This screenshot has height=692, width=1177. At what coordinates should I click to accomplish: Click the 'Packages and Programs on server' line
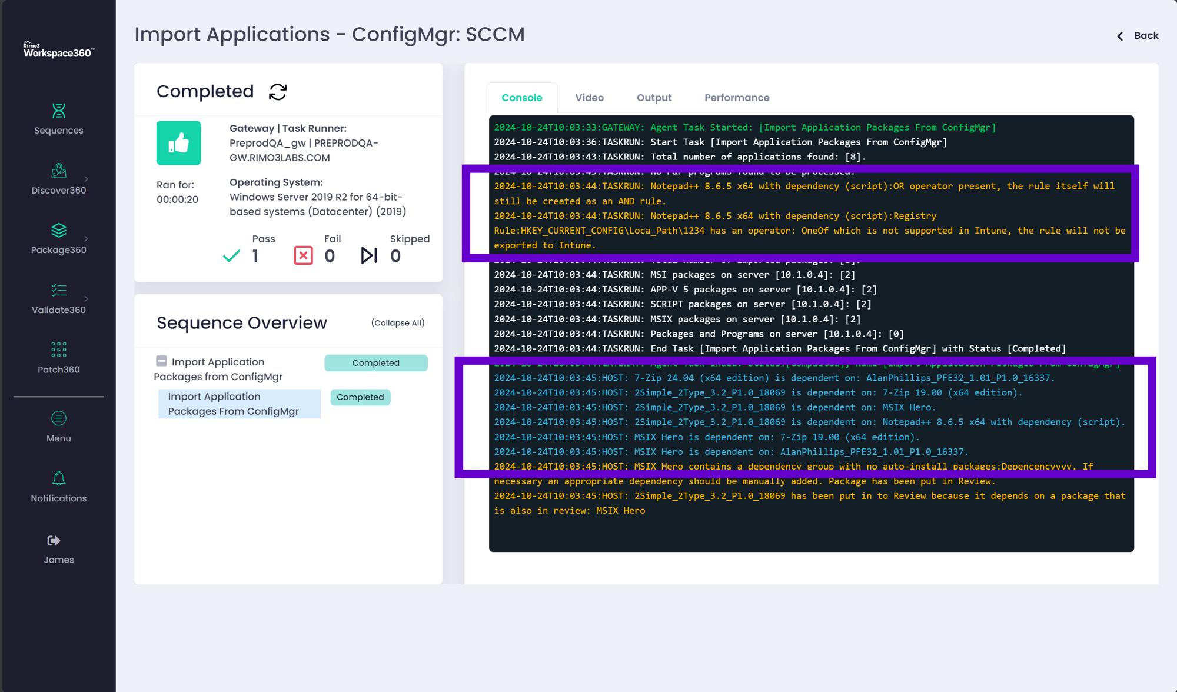(699, 334)
